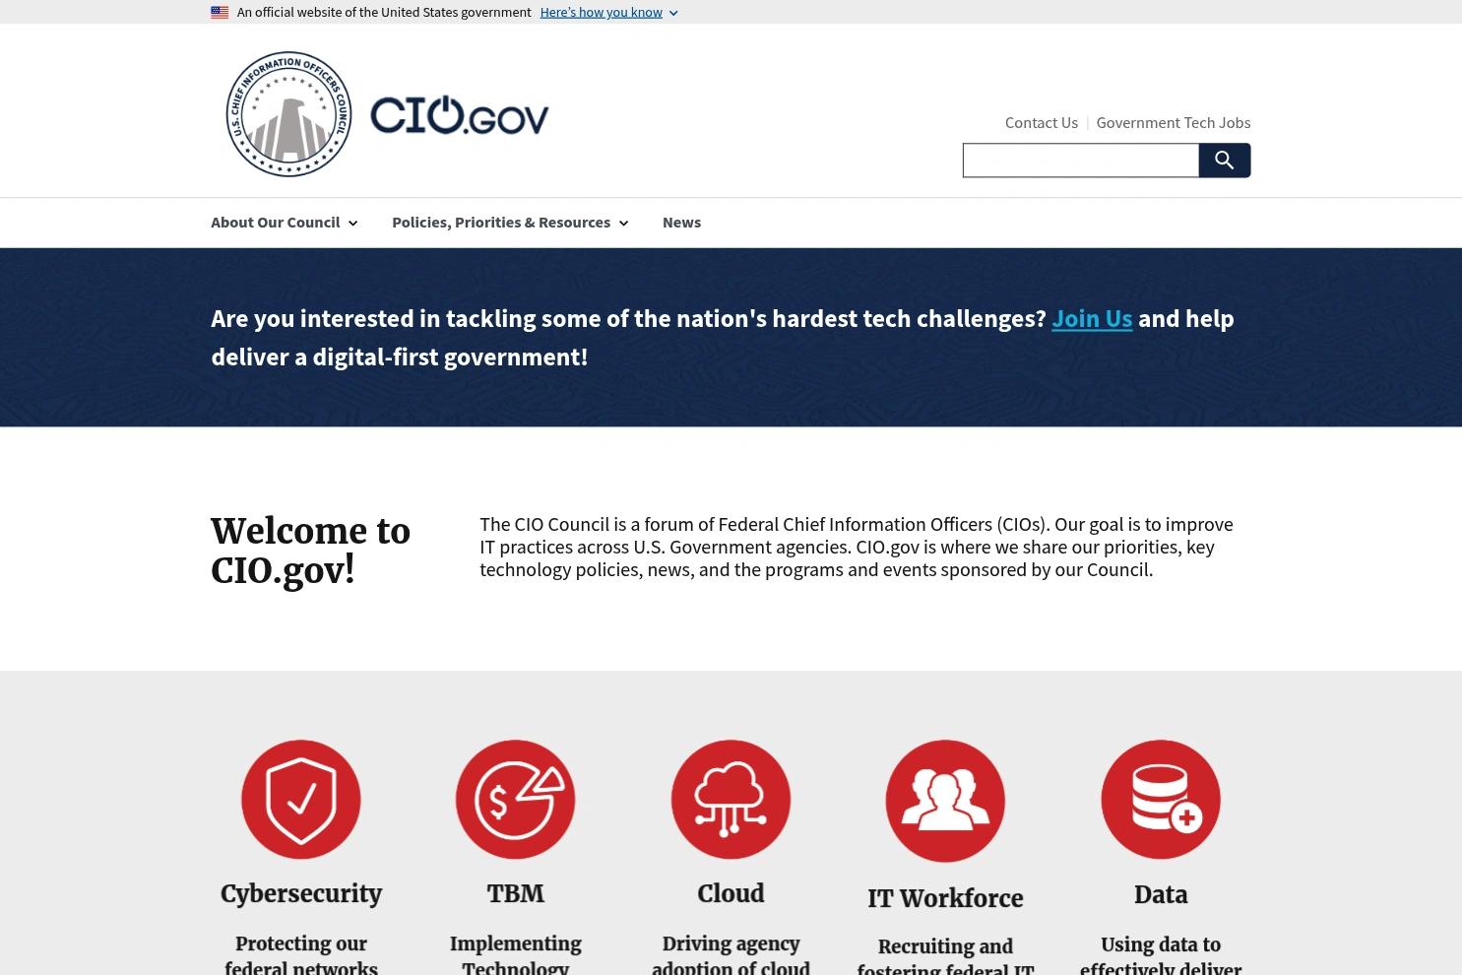Click the CIO.gov wordmark to go home
Image resolution: width=1462 pixels, height=975 pixels.
(459, 114)
